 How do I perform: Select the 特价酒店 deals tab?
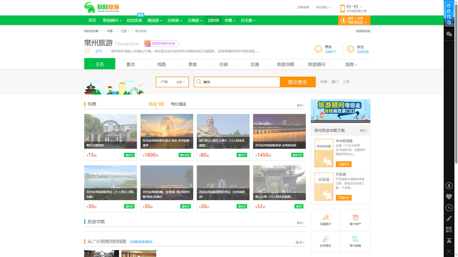coord(178,104)
